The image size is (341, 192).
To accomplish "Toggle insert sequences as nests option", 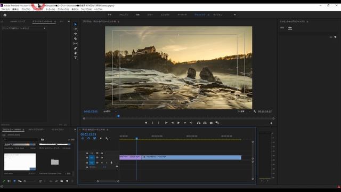I will [83, 138].
